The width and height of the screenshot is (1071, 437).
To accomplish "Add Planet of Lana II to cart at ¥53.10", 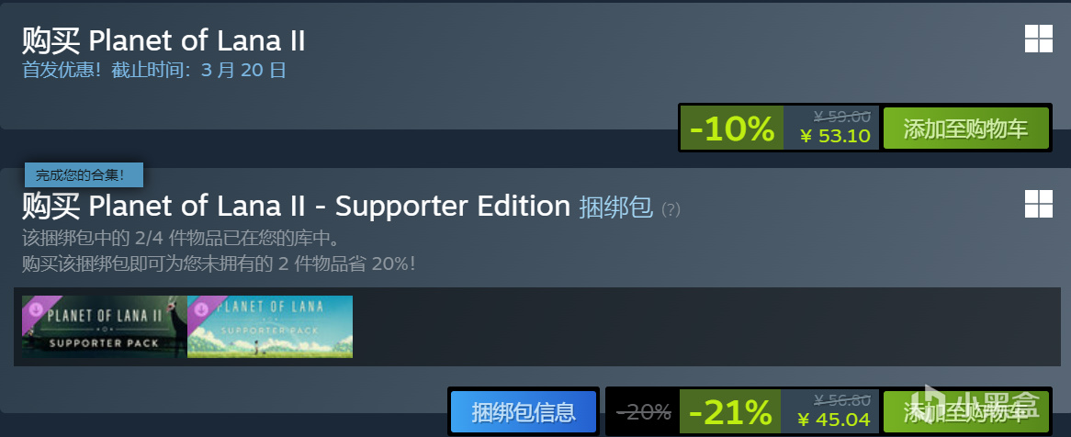I will (x=965, y=128).
